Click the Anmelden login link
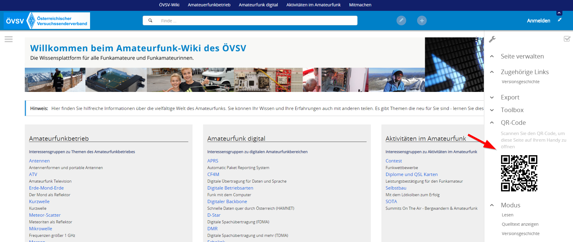Viewport: 573px width, 242px height. (x=539, y=20)
